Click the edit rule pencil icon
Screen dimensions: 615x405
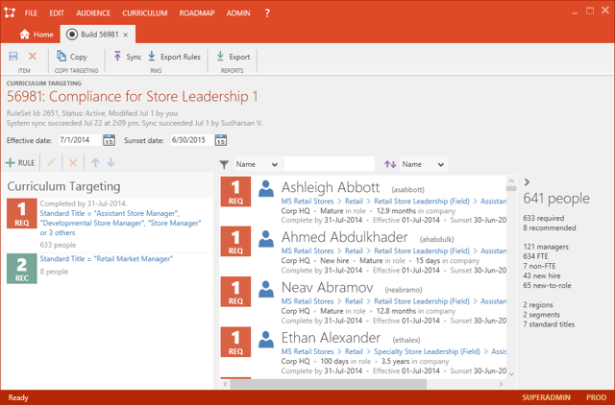(51, 162)
